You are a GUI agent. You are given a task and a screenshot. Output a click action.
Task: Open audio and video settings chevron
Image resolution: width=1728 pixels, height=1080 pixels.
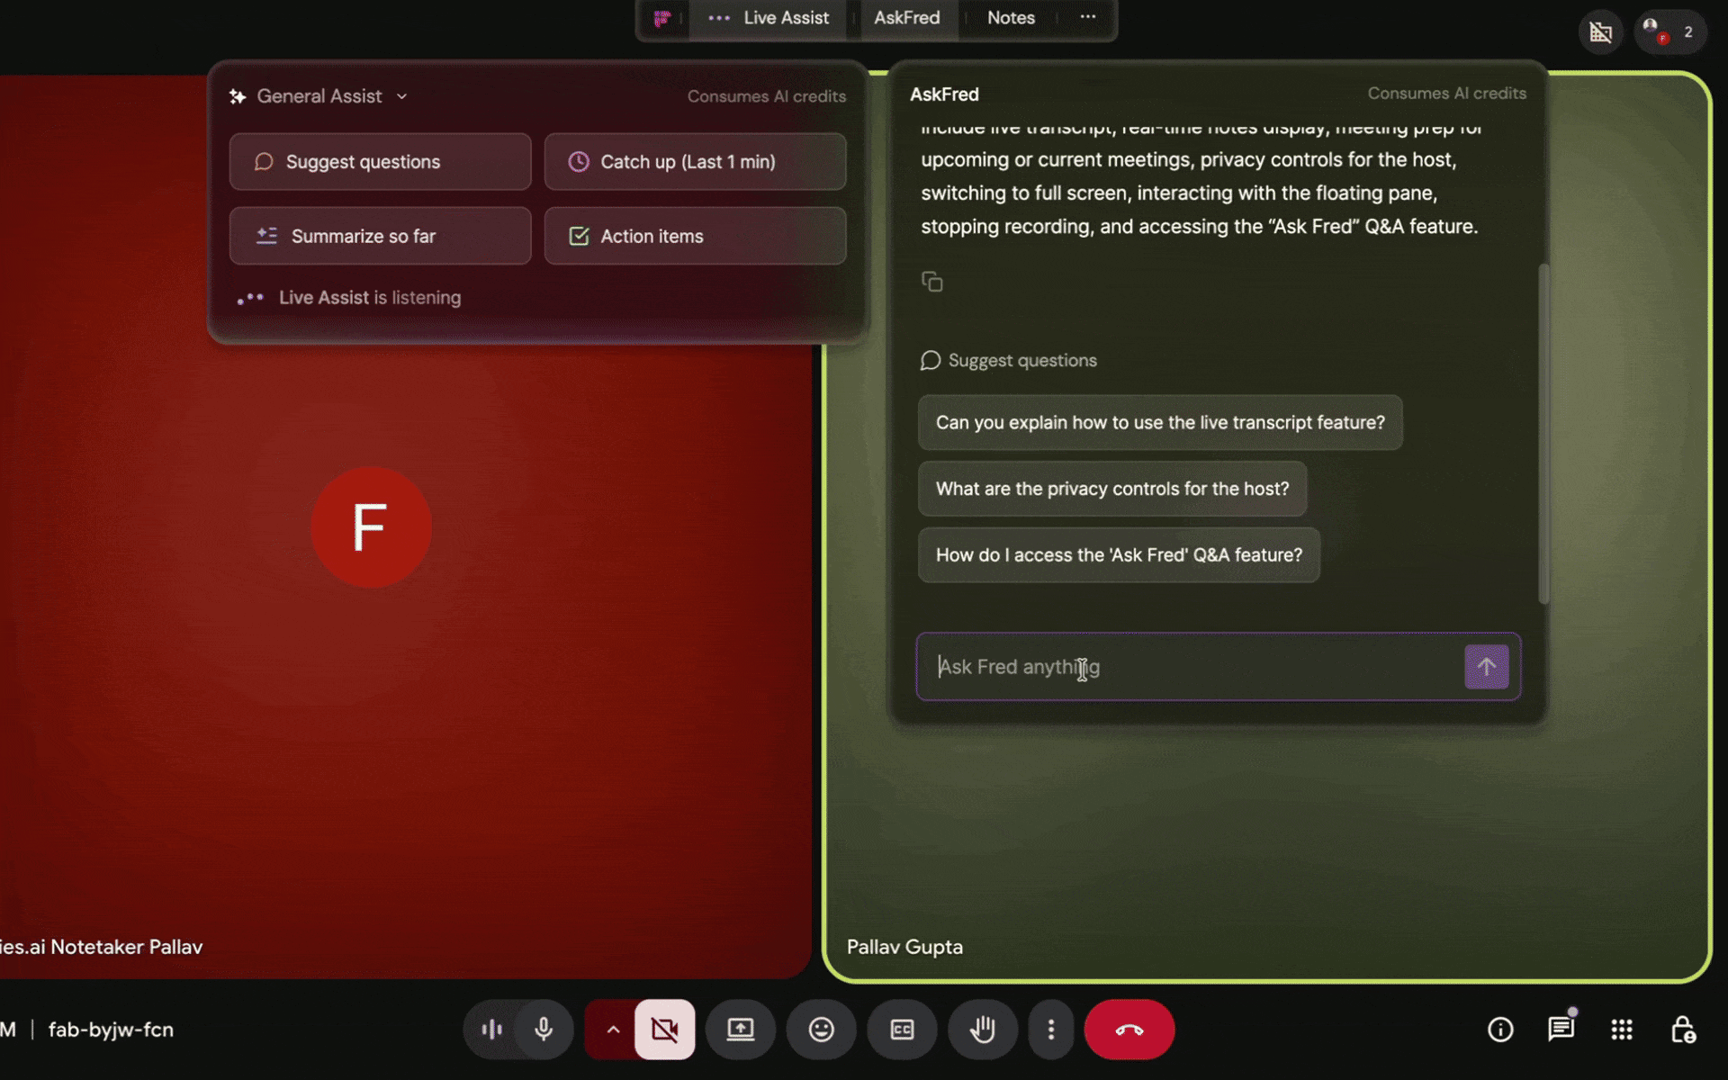[x=612, y=1029]
